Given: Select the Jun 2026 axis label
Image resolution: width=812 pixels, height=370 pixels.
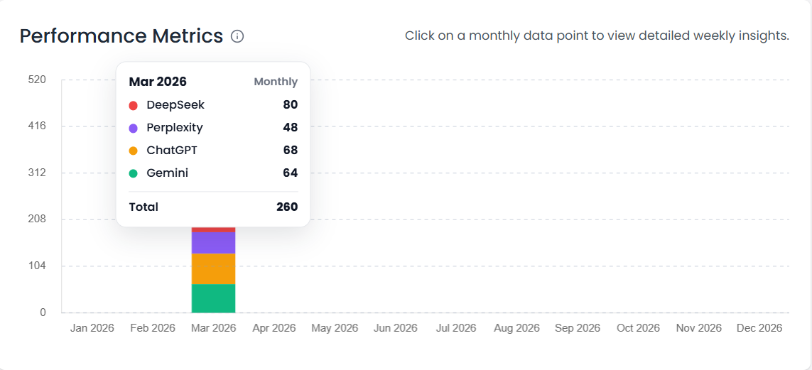Looking at the screenshot, I should pyautogui.click(x=395, y=328).
